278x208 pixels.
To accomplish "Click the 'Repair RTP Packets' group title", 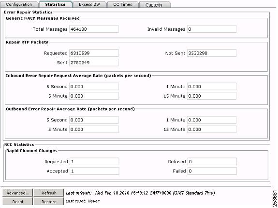I will click(x=27, y=42).
